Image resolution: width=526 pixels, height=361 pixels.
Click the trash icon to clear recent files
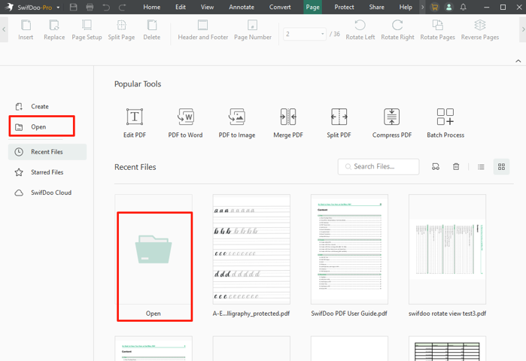pyautogui.click(x=456, y=167)
